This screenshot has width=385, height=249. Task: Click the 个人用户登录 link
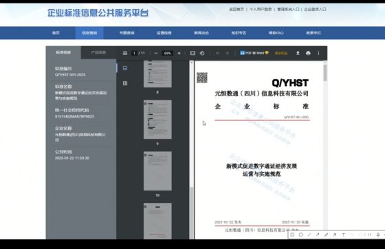pyautogui.click(x=261, y=10)
